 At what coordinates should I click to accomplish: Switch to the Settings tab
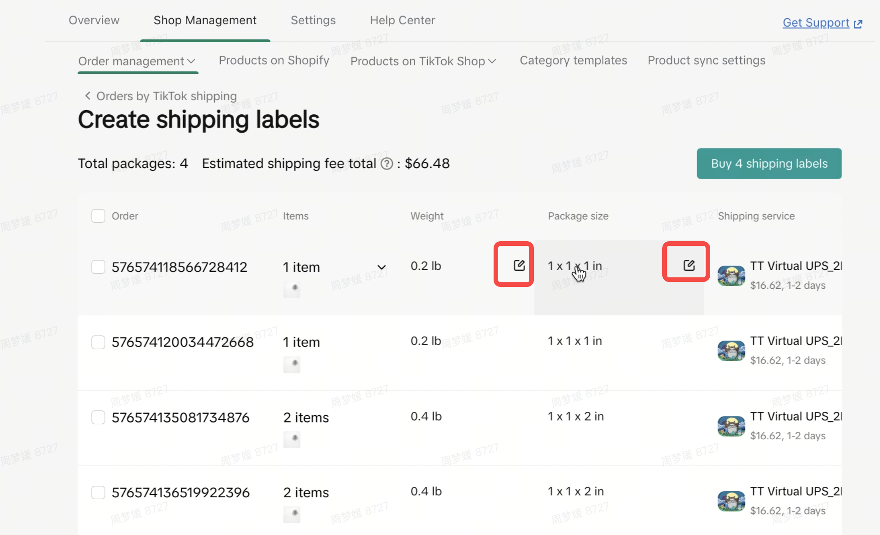point(313,20)
